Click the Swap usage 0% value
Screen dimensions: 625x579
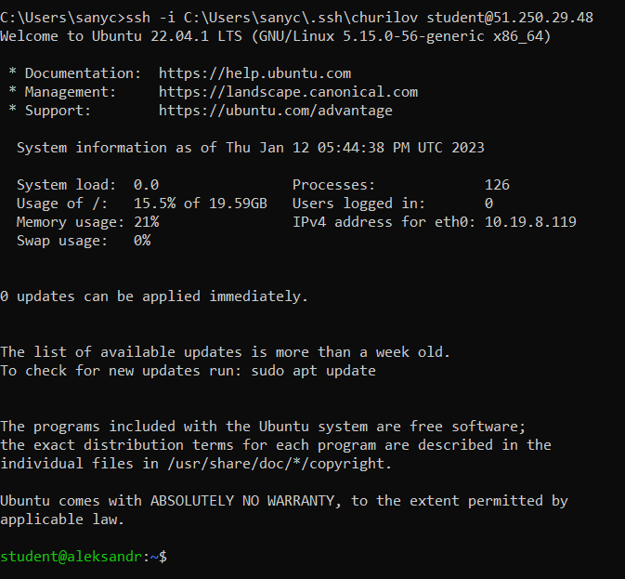point(142,241)
